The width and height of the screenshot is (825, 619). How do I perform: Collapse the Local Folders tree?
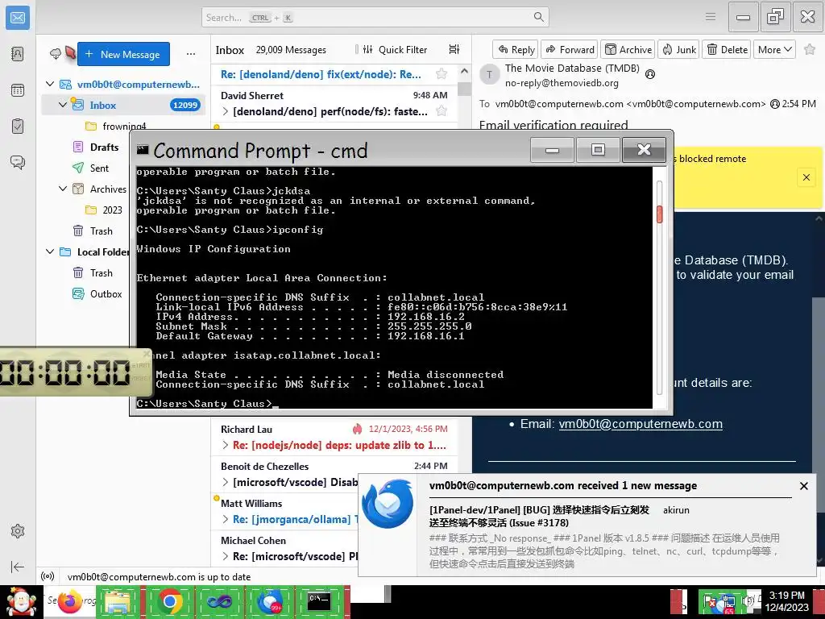coord(50,251)
